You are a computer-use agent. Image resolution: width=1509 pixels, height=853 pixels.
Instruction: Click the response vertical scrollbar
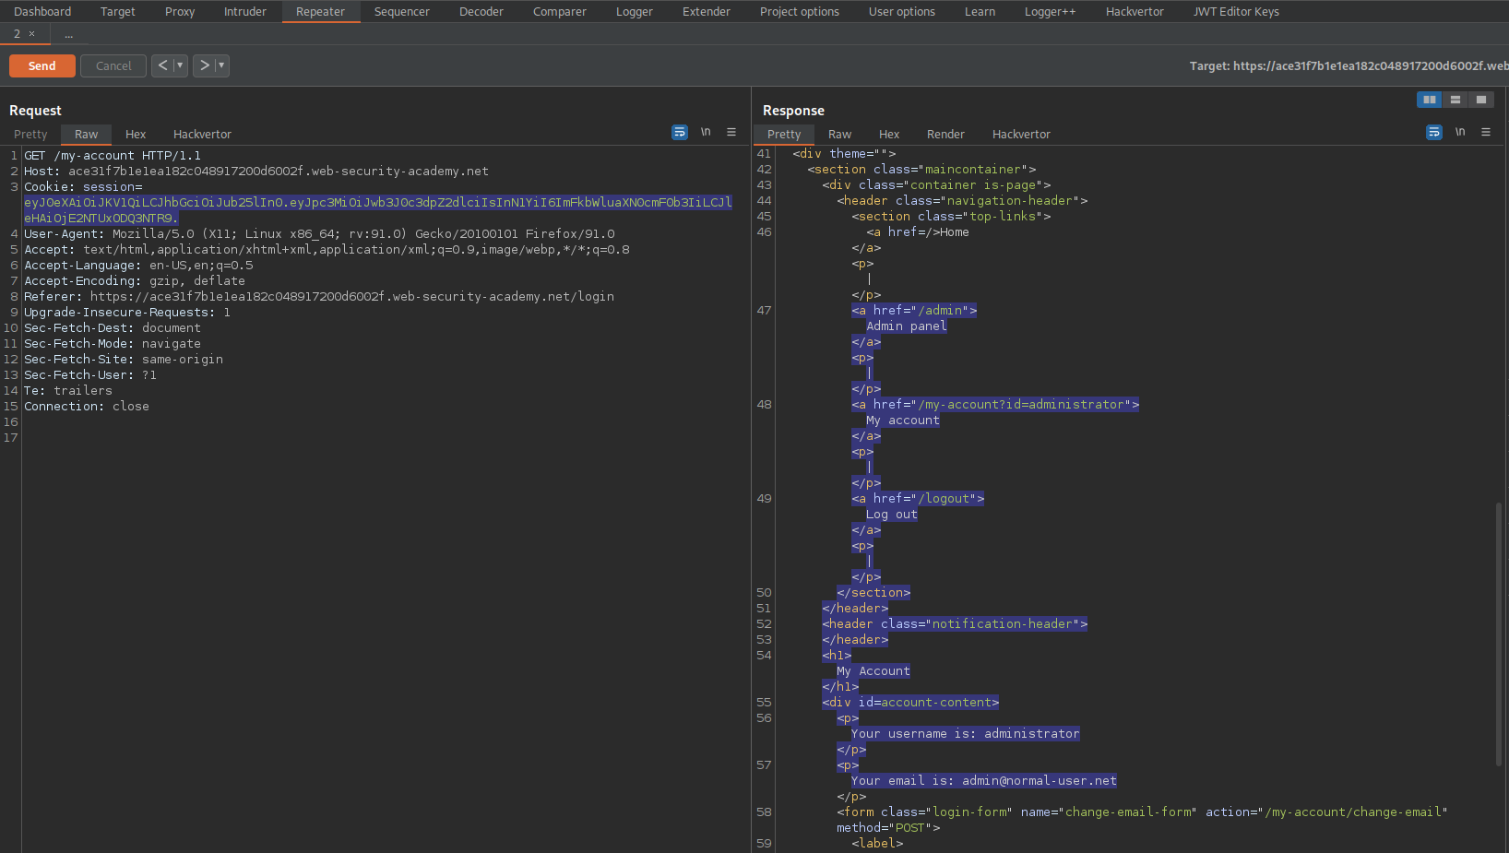tap(1499, 634)
